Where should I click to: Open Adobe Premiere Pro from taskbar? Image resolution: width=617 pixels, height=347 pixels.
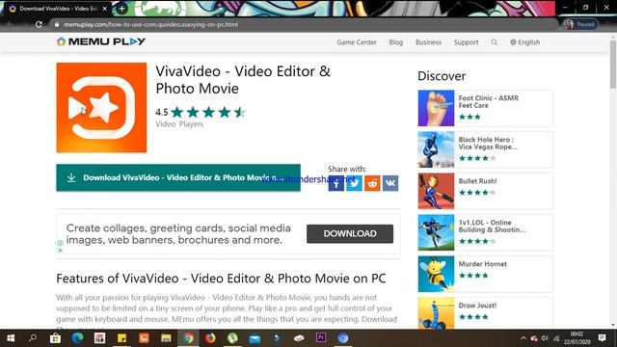click(x=321, y=338)
